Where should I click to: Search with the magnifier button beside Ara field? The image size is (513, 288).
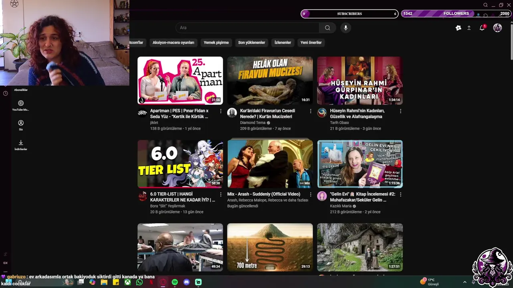tap(327, 28)
